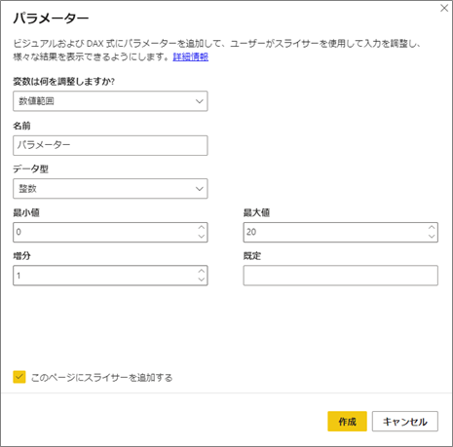Uncheck このページにスライサーを追加する checkbox
This screenshot has width=453, height=447.
(x=19, y=377)
